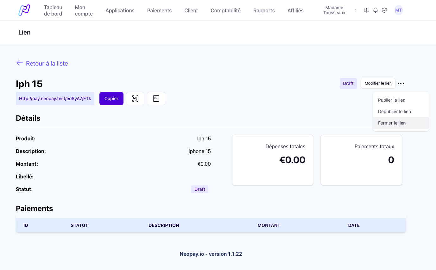The image size is (436, 270).
Task: Click the back arrow icon
Action: coord(19,63)
